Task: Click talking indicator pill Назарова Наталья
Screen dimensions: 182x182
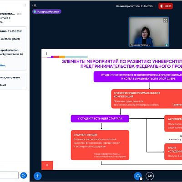Action: coord(47,11)
